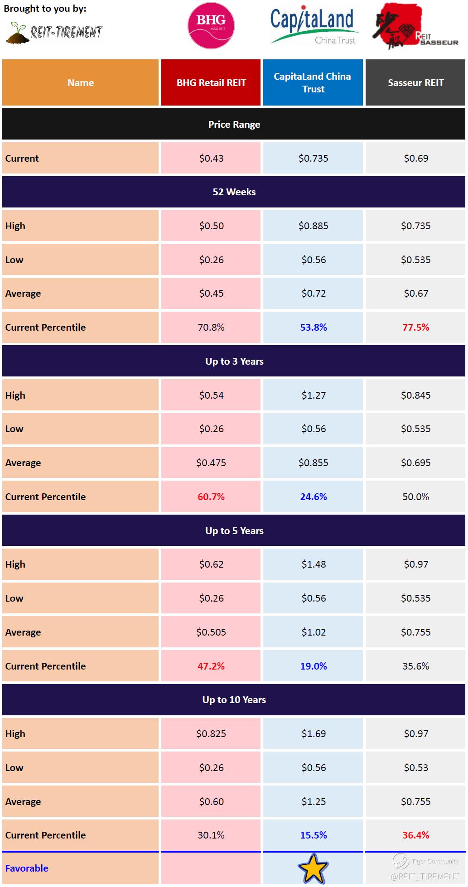Screen dimensions: 468x887
Task: Click the Tiger Community watermark icon
Action: (x=401, y=860)
